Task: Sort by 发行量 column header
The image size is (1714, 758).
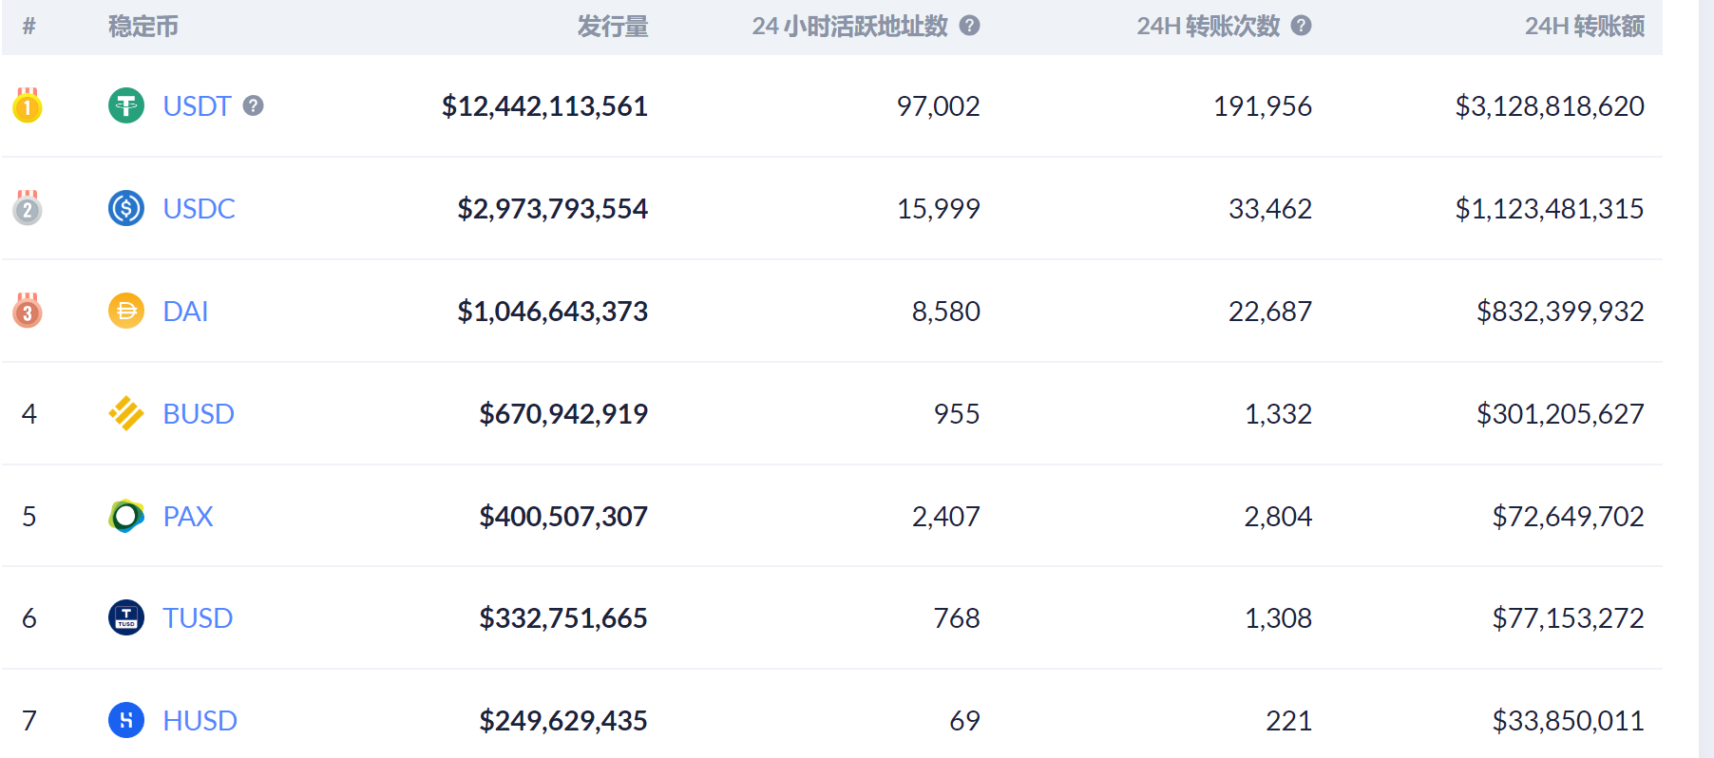Action: click(x=613, y=27)
